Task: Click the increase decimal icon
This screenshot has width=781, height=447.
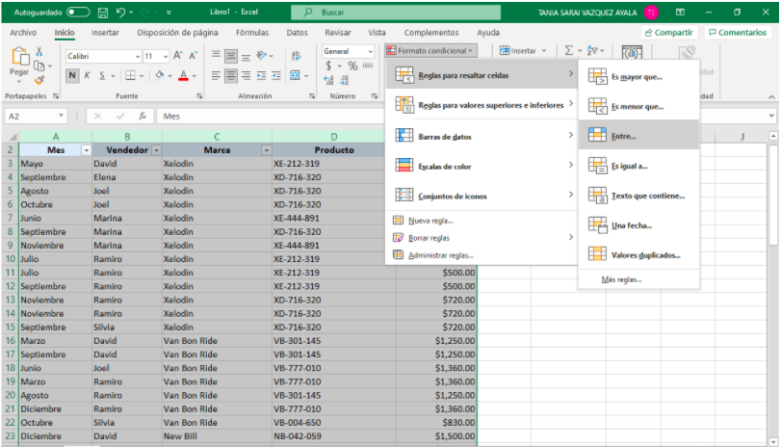Action: (328, 80)
